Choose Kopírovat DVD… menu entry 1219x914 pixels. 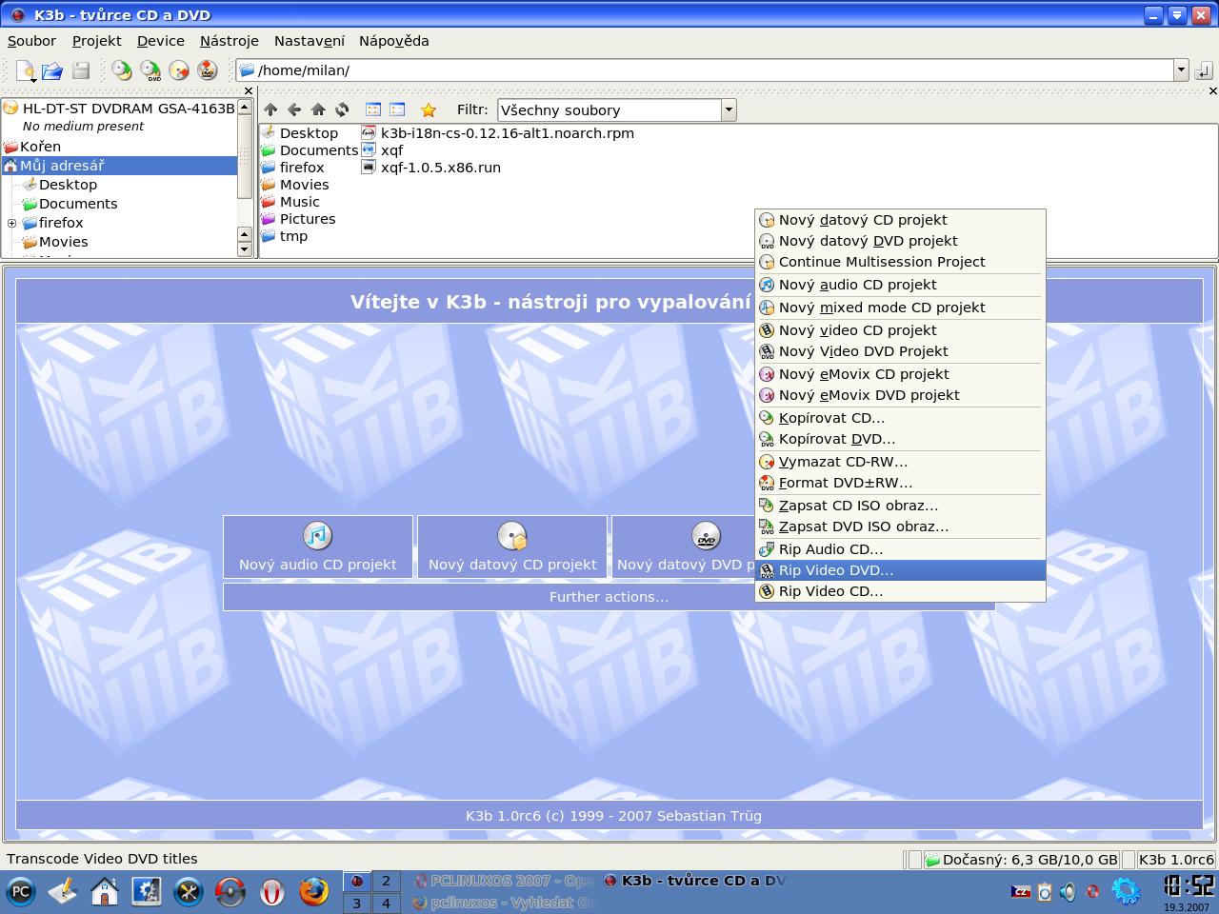pyautogui.click(x=900, y=439)
